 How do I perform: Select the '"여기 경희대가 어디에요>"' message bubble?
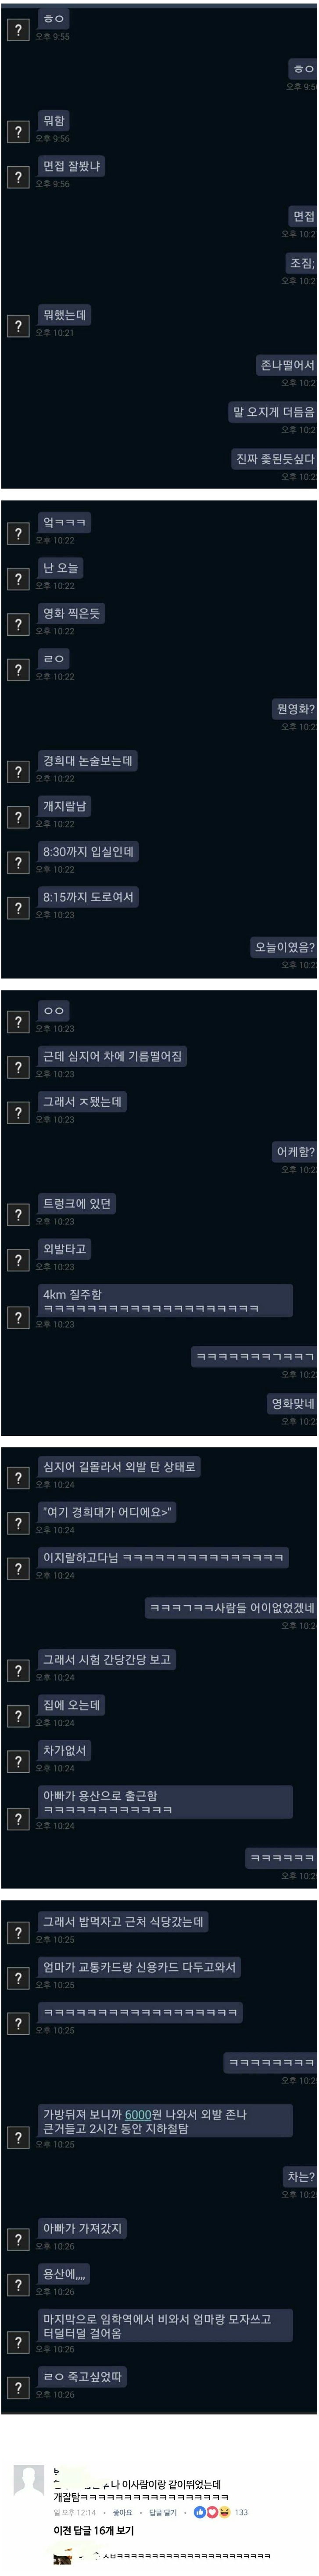click(106, 1512)
